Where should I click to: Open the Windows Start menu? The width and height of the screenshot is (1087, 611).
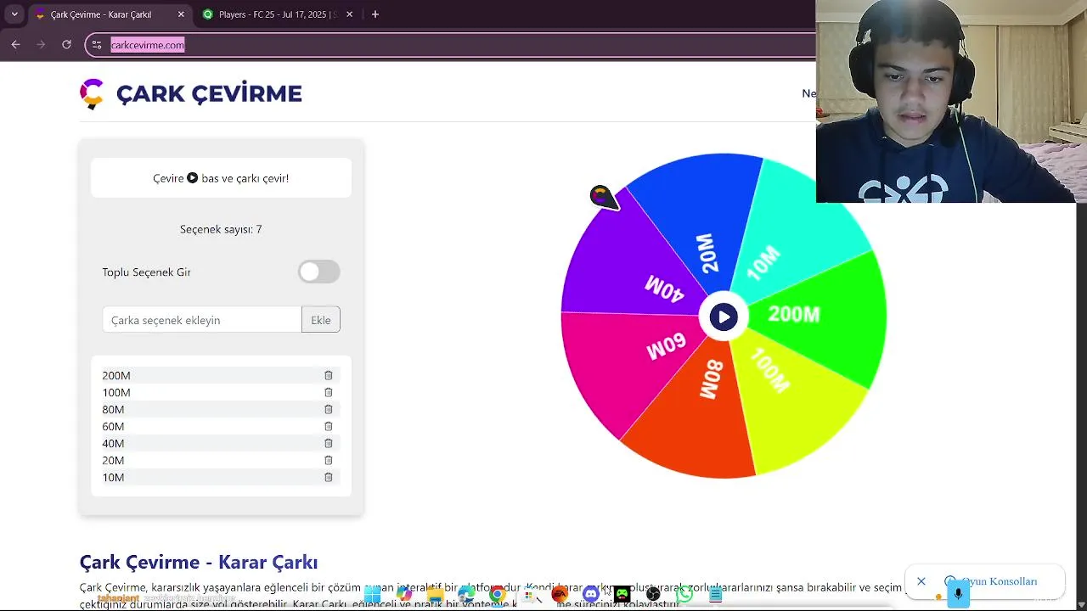pos(373,594)
